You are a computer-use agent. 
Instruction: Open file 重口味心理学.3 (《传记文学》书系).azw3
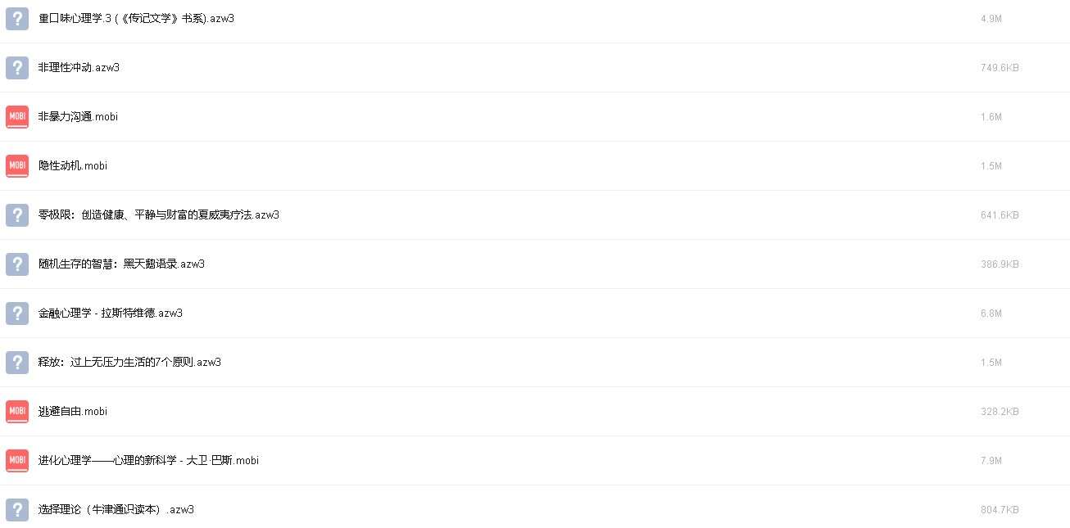pos(136,18)
